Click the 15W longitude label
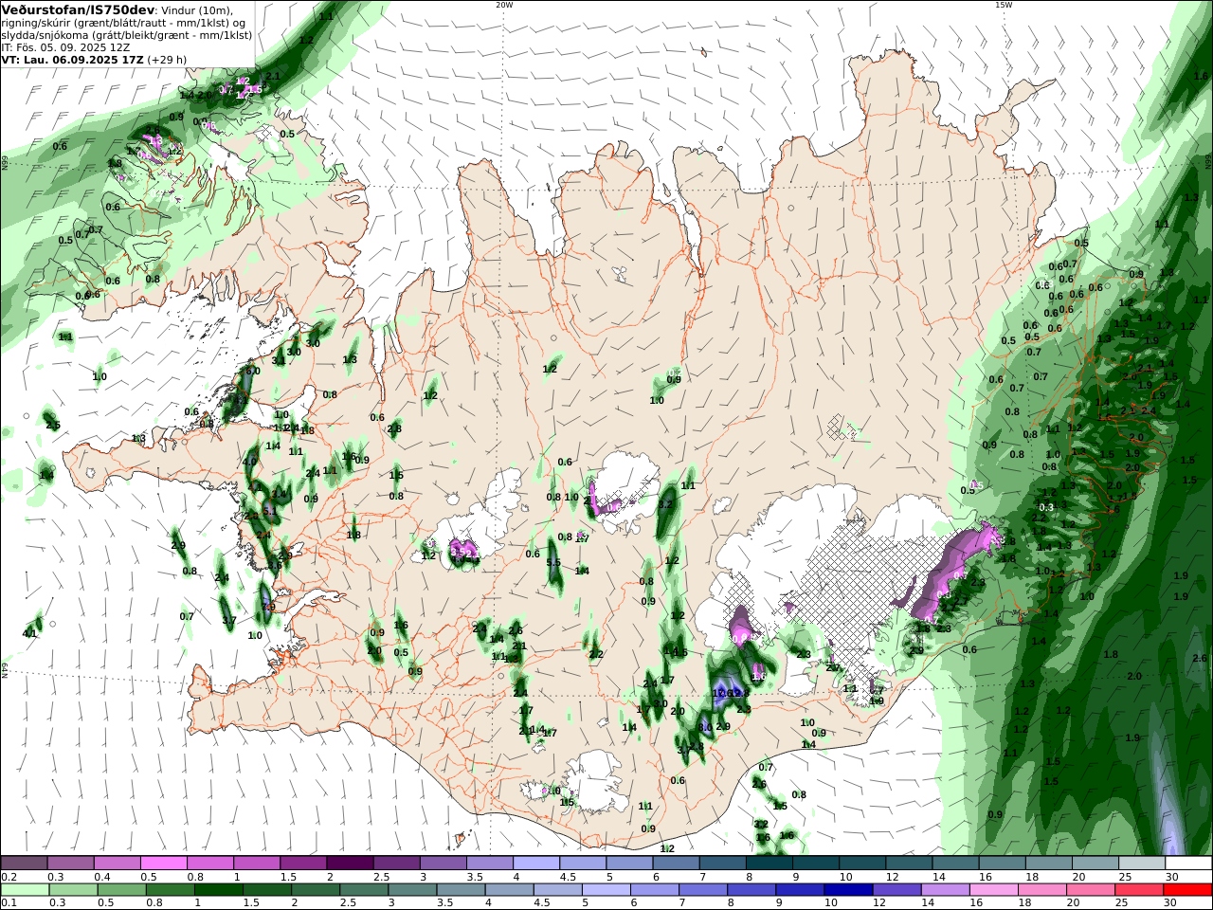The height and width of the screenshot is (910, 1213). [1004, 5]
